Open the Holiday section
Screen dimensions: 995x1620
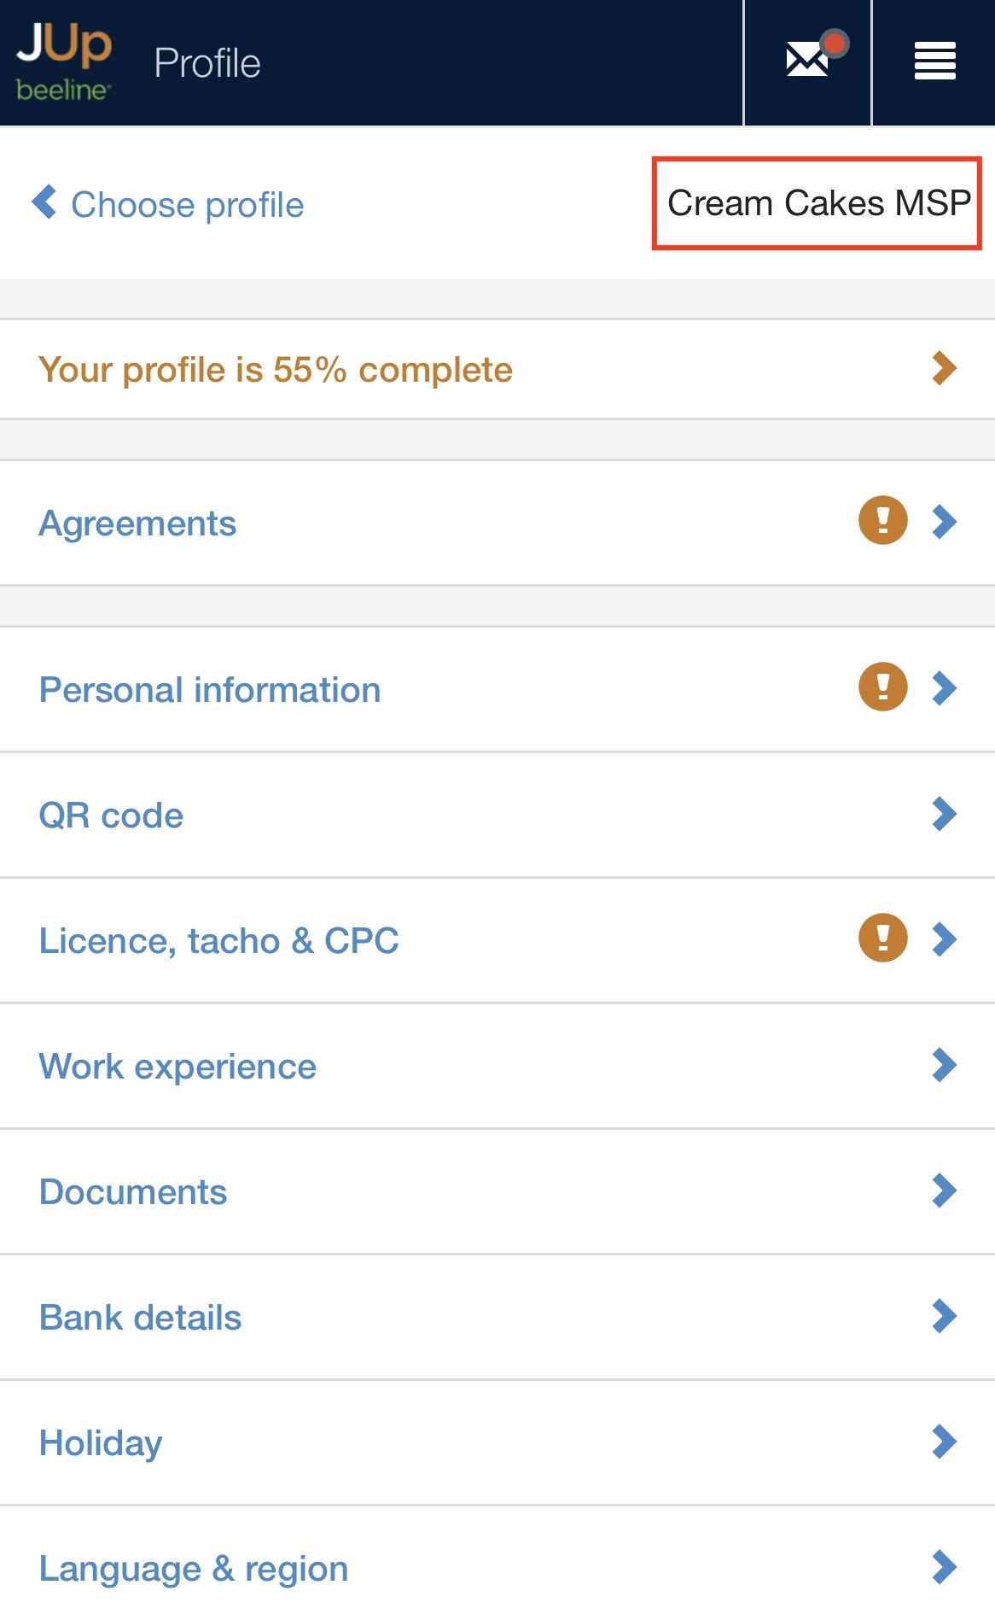pyautogui.click(x=101, y=1442)
